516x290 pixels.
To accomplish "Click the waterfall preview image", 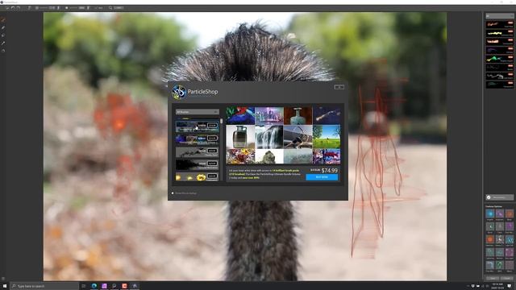I will (268, 137).
